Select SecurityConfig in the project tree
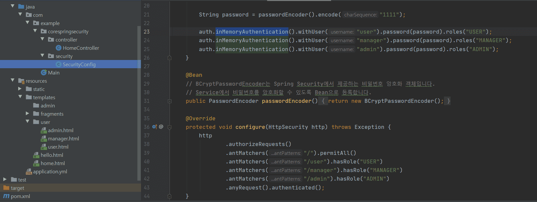 tap(79, 65)
